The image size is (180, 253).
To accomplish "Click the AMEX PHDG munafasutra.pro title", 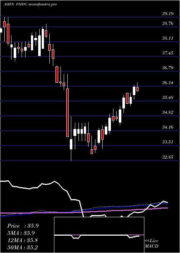I will coord(30,4).
